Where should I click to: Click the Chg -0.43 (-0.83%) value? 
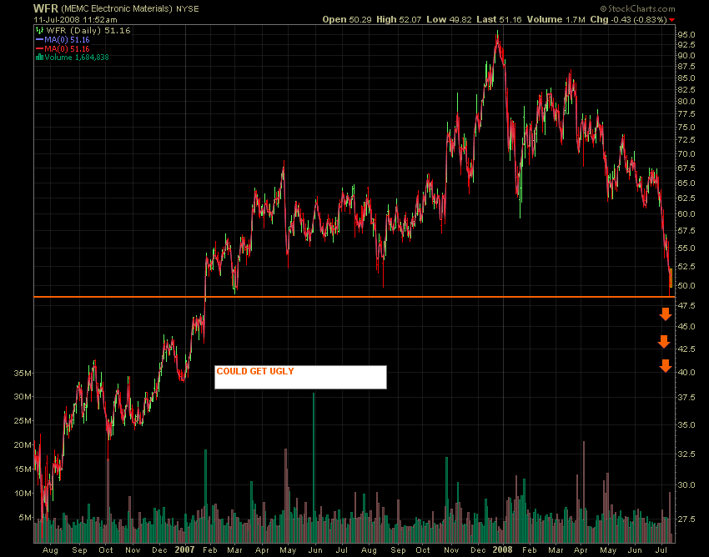pos(629,19)
